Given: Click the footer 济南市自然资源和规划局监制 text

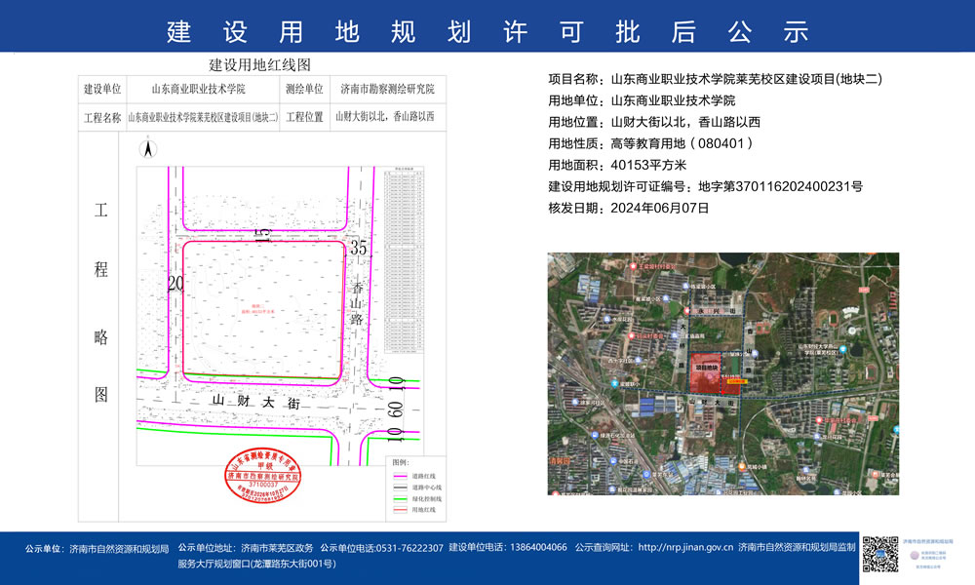Looking at the screenshot, I should click(798, 547).
